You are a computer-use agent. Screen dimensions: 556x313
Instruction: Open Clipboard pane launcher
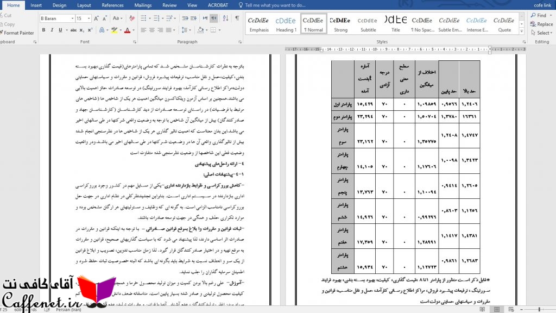35,42
